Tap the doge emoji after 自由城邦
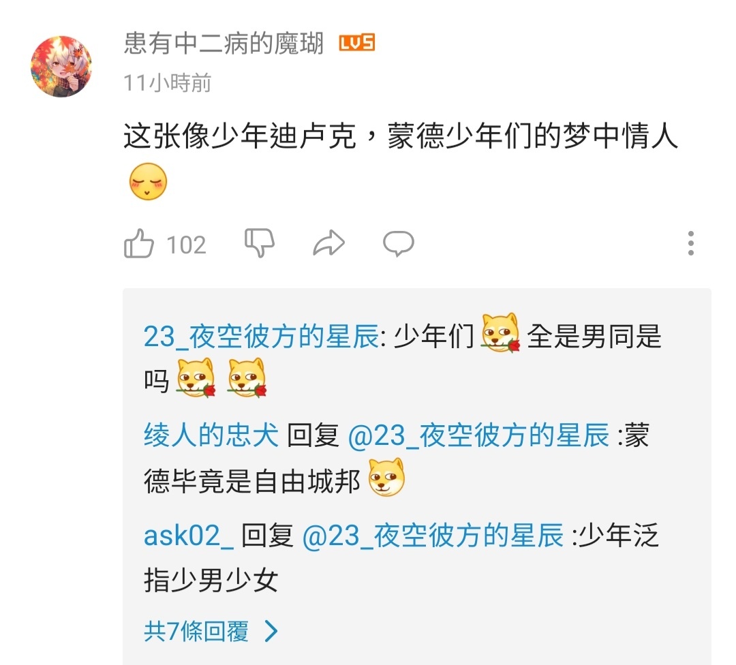Image resolution: width=736 pixels, height=665 pixels. (x=386, y=477)
